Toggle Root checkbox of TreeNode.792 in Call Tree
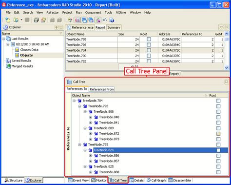The image size is (231, 185). point(218,106)
